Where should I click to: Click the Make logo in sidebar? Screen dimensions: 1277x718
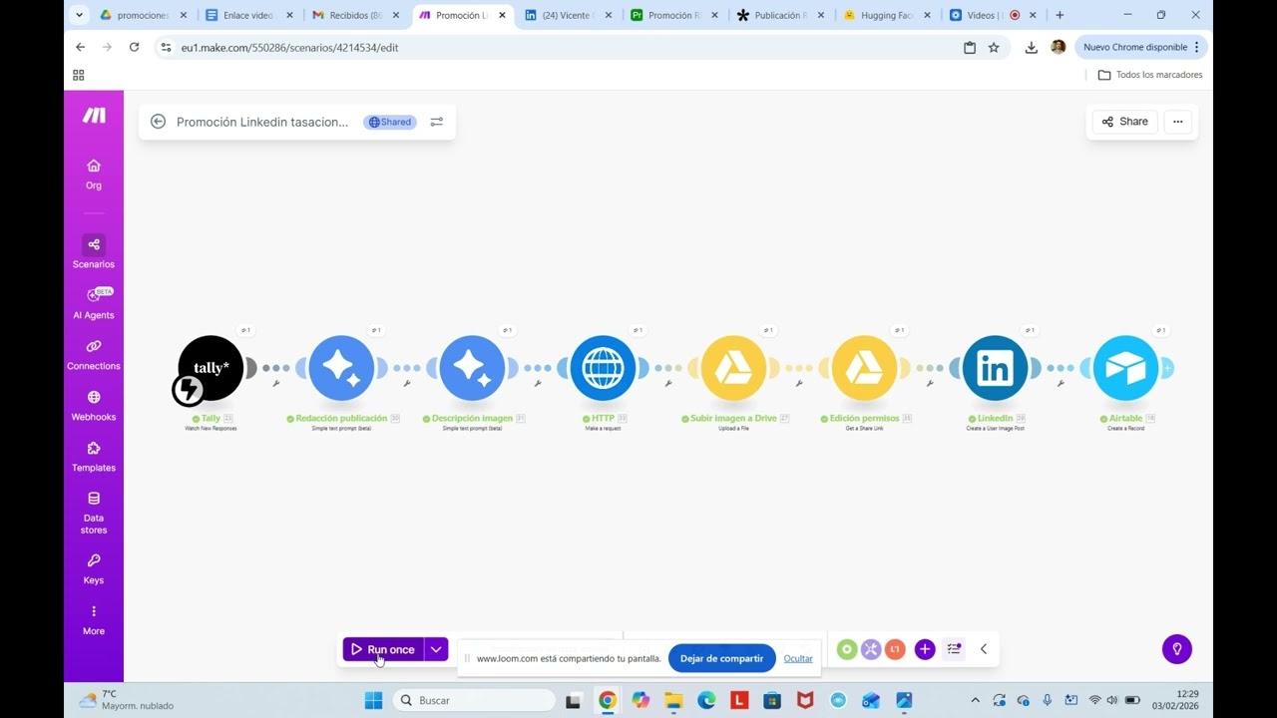94,116
